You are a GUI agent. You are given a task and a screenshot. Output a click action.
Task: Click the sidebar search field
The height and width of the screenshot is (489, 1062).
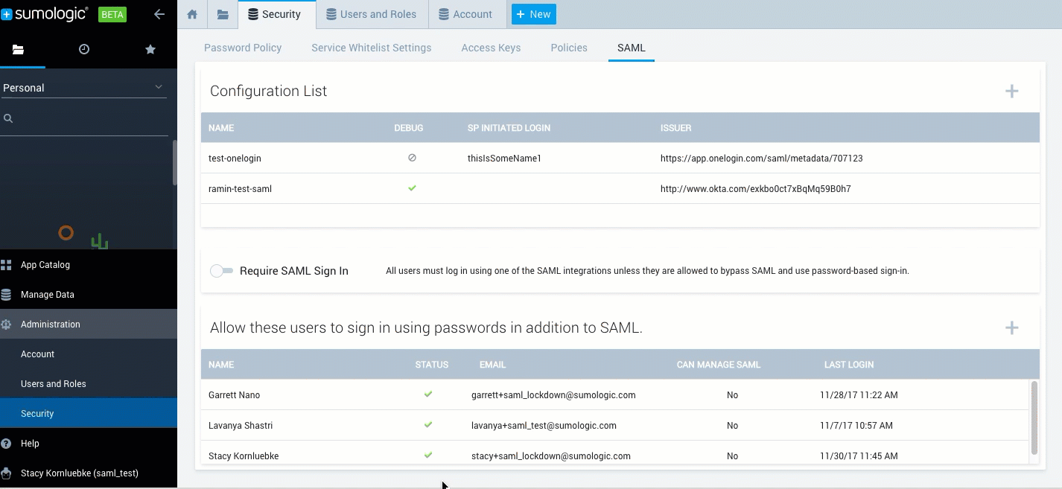[88, 118]
